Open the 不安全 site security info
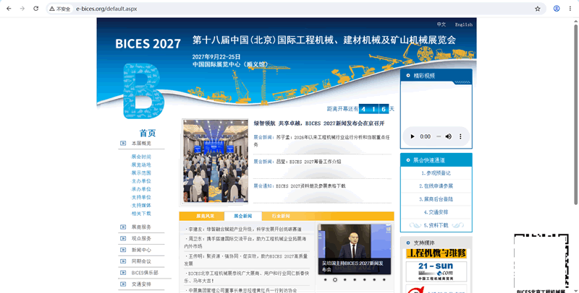The image size is (579, 293). pos(60,9)
